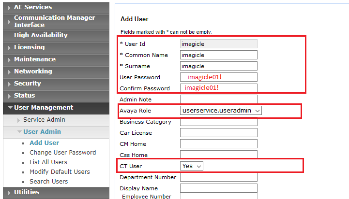Collapse the User Management section
The image size is (349, 199).
[44, 108]
